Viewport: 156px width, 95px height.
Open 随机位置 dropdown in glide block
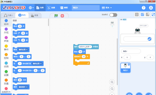pos(37,64)
